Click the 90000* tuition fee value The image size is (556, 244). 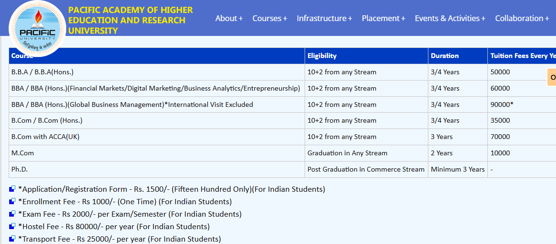pyautogui.click(x=502, y=105)
